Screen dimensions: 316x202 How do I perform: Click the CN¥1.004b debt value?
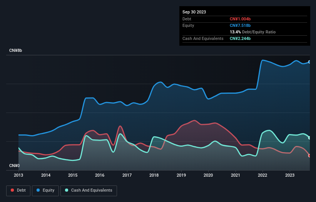[x=240, y=19]
